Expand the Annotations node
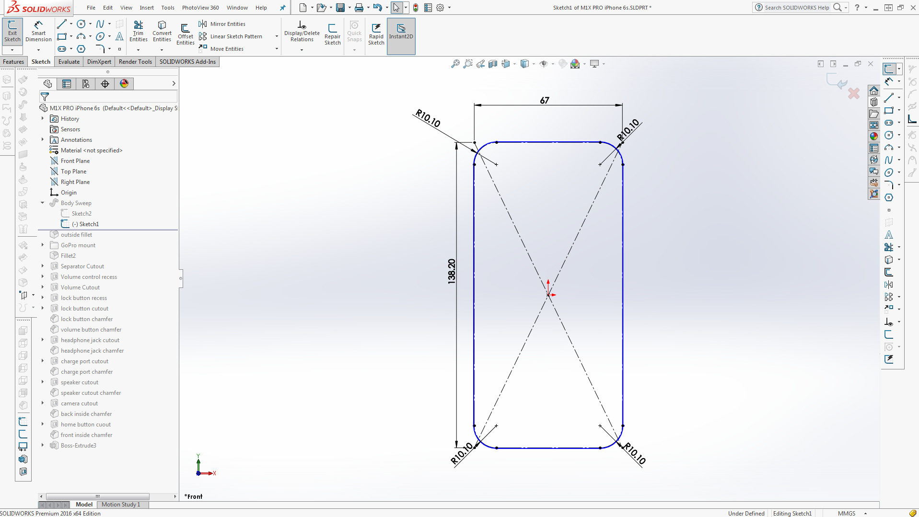The height and width of the screenshot is (517, 919). click(43, 139)
